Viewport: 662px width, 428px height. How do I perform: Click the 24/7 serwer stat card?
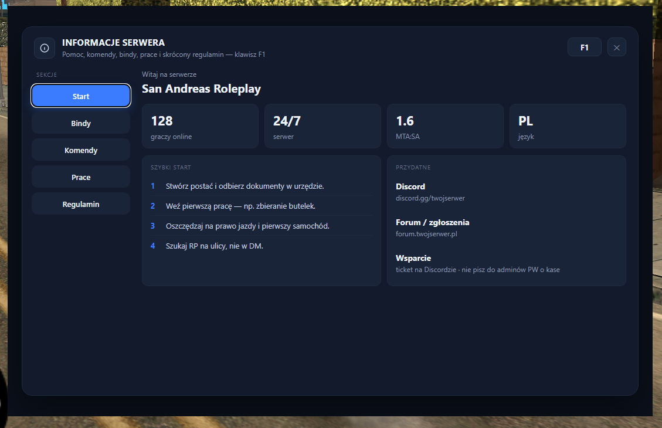pyautogui.click(x=322, y=126)
